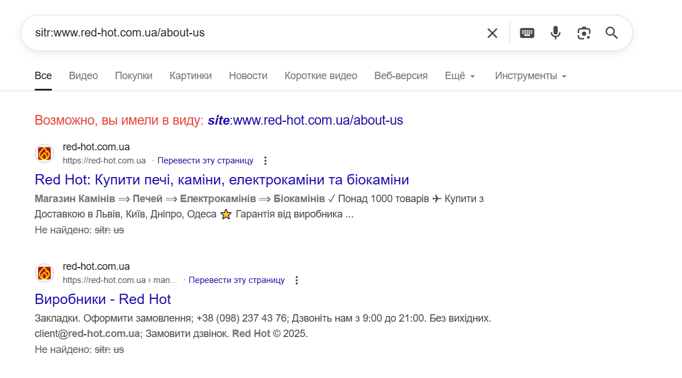
Task: Open the on-screen keyboard icon
Action: [527, 33]
